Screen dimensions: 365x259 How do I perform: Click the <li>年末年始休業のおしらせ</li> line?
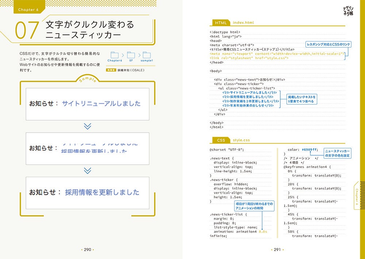[248, 106]
